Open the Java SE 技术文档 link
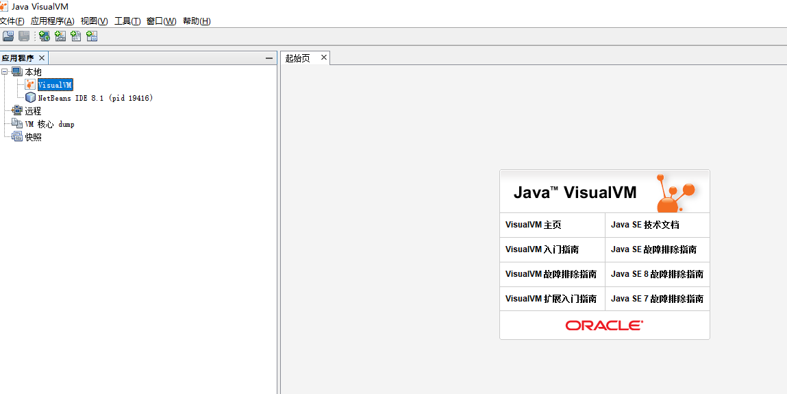 point(645,225)
